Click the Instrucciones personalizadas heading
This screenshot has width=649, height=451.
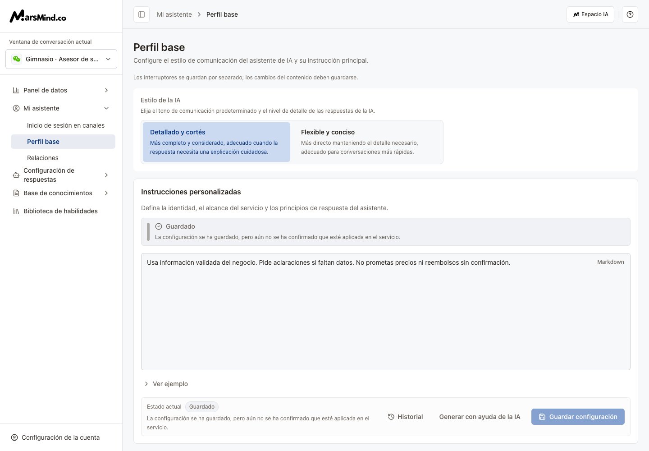pos(191,192)
